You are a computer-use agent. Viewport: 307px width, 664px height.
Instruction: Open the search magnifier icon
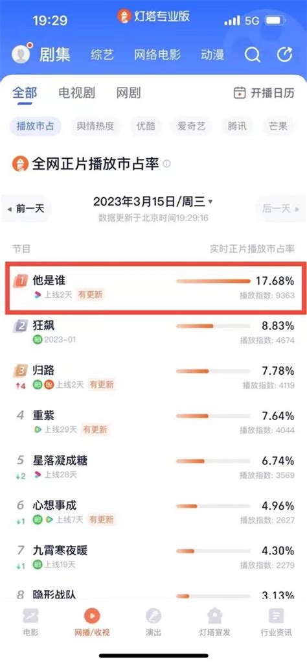point(253,54)
